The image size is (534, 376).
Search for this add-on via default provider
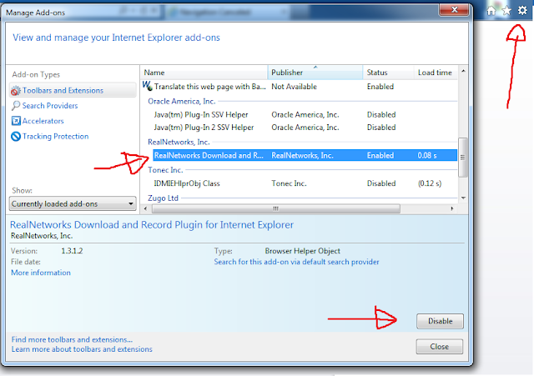296,262
